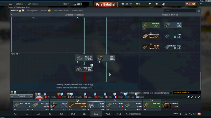Select China nation tab

(x=98, y=97)
